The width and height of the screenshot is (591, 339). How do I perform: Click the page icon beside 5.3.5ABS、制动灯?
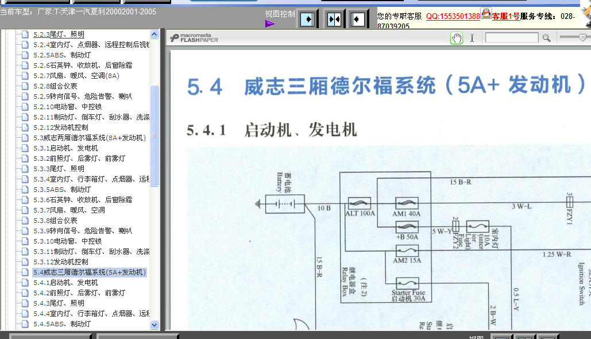[x=25, y=189]
